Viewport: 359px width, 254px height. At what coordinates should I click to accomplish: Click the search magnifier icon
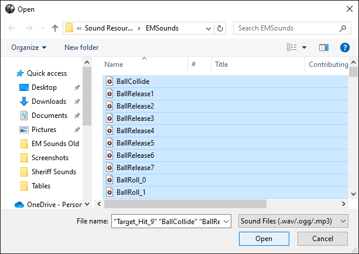click(343, 28)
